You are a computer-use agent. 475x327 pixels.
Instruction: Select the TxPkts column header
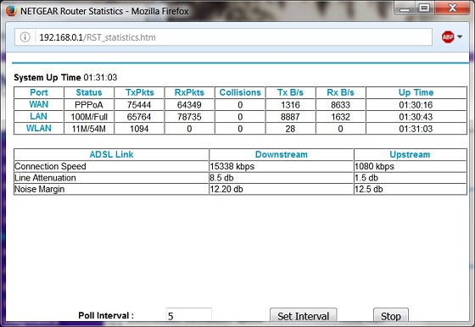coord(140,92)
